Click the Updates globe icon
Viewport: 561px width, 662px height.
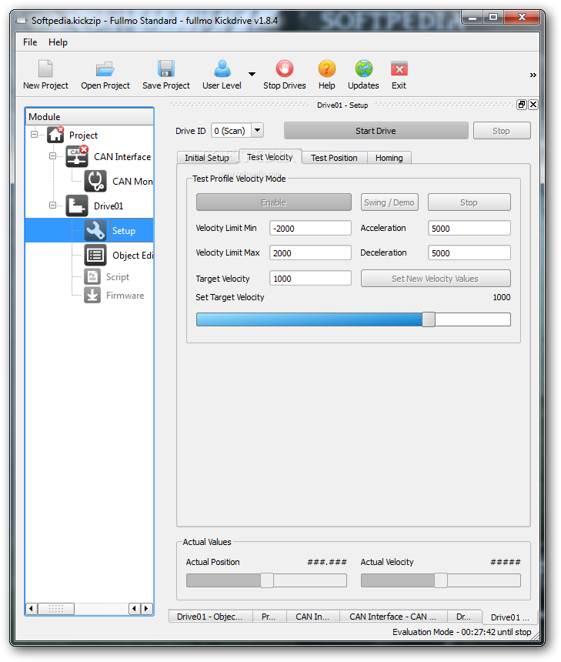[363, 69]
